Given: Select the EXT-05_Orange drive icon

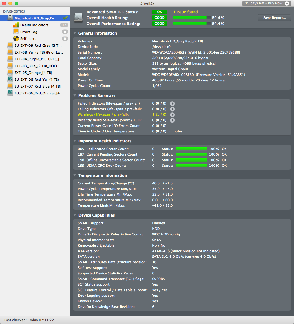Looking at the screenshot, I should pos(10,73).
